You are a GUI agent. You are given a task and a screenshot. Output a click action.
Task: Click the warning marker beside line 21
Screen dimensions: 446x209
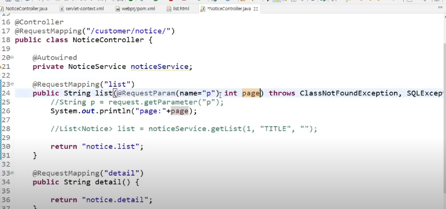click(1, 67)
